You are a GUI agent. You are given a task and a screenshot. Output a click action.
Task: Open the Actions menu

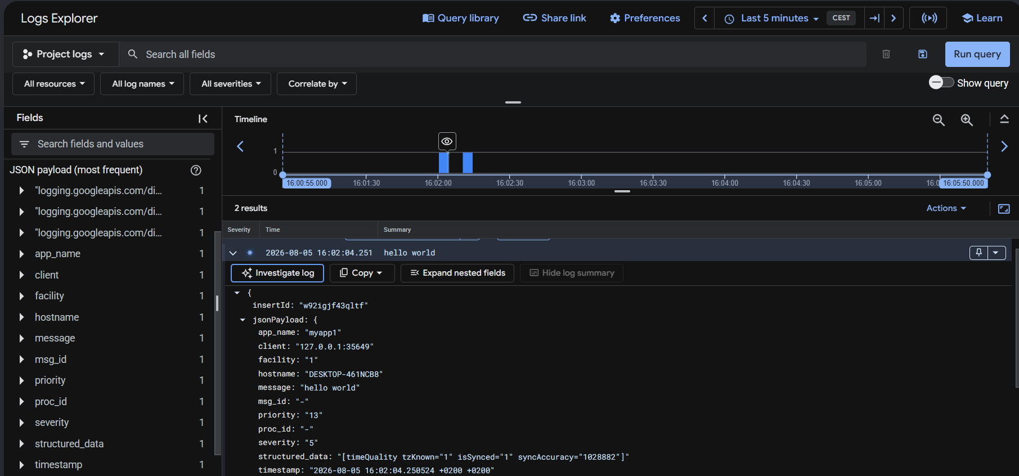(x=946, y=208)
